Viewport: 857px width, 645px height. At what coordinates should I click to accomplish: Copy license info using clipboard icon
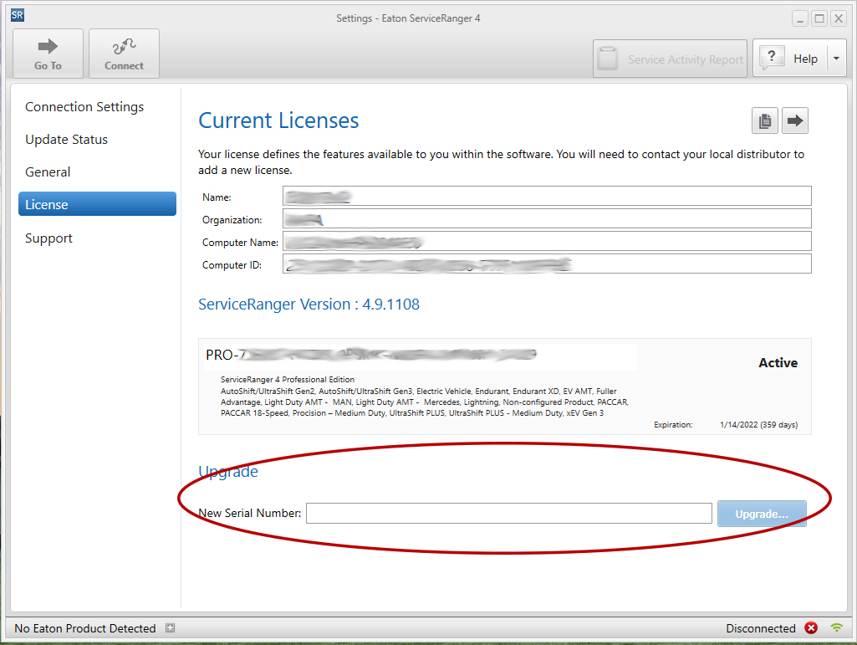(x=765, y=120)
